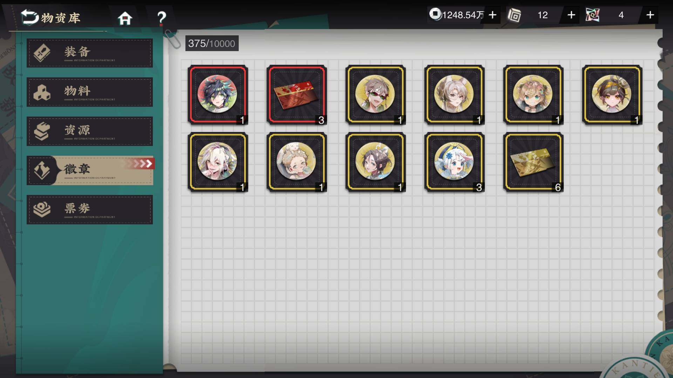Screen dimensions: 673x378
Task: Select the 徽章 category tab
Action: pos(90,170)
